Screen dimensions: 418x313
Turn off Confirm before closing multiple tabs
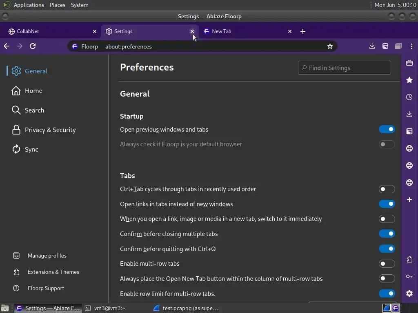click(x=387, y=234)
